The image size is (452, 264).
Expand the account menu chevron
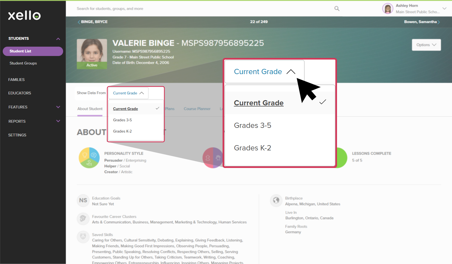tap(444, 9)
